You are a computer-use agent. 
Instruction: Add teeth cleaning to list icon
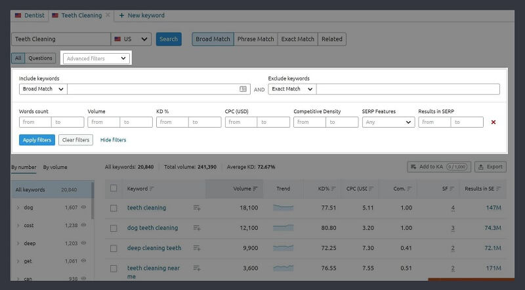pos(197,208)
